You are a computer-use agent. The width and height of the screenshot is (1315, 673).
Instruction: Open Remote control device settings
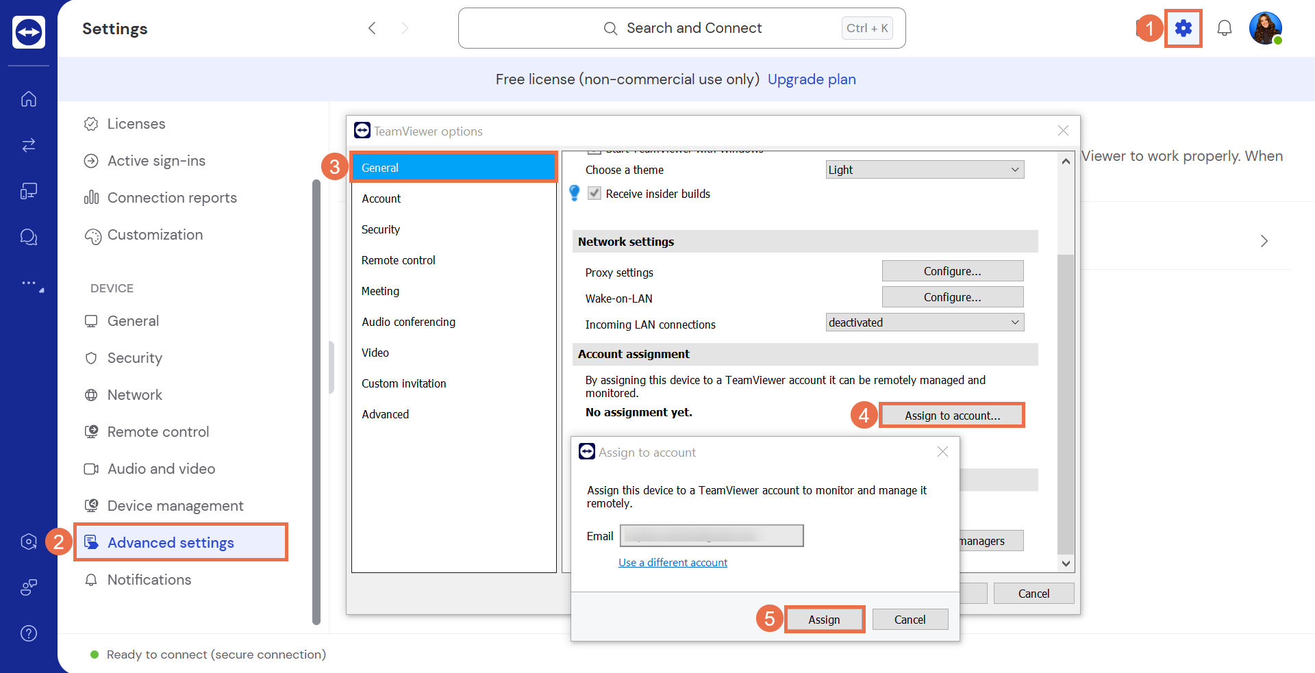point(158,432)
